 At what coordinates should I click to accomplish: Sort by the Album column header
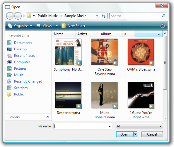click(111, 34)
